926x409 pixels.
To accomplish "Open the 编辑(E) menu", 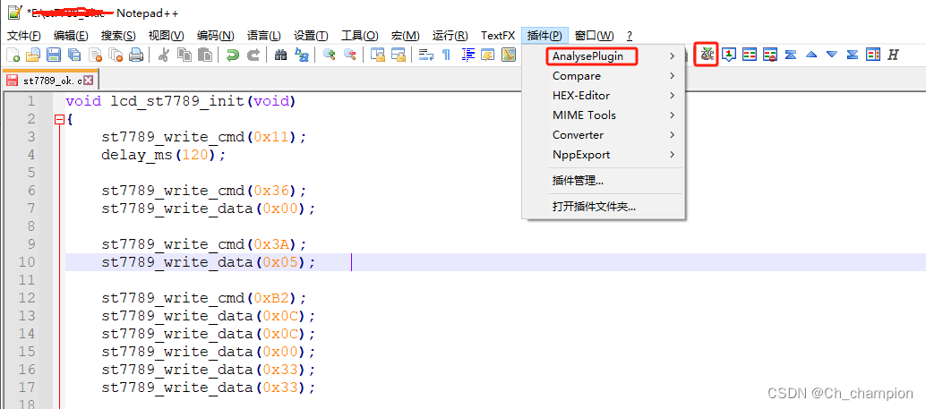I will pos(71,36).
